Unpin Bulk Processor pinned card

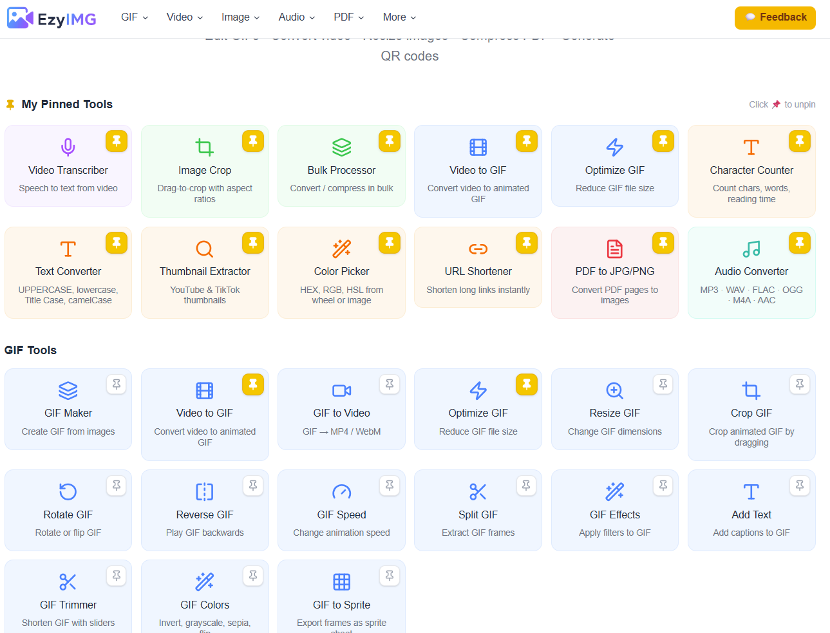[390, 141]
